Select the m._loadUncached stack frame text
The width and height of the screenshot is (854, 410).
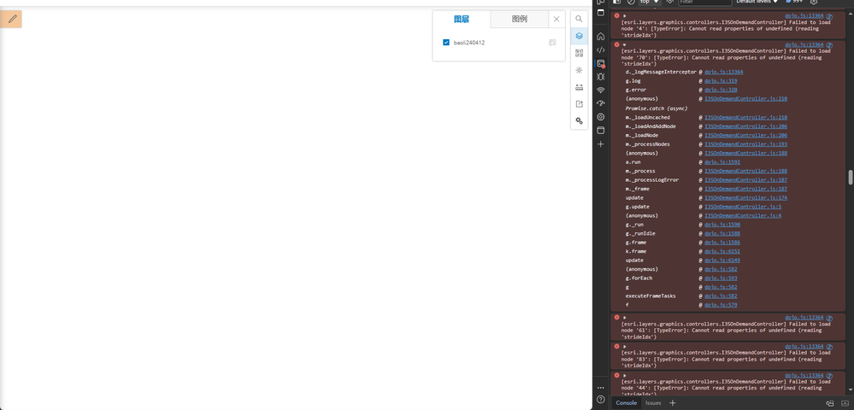pyautogui.click(x=648, y=117)
